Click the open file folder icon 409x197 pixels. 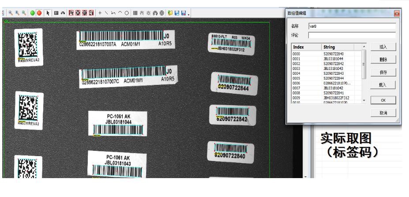[x=170, y=13]
